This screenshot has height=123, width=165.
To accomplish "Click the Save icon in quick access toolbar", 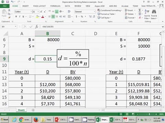I will click(x=8, y=2).
